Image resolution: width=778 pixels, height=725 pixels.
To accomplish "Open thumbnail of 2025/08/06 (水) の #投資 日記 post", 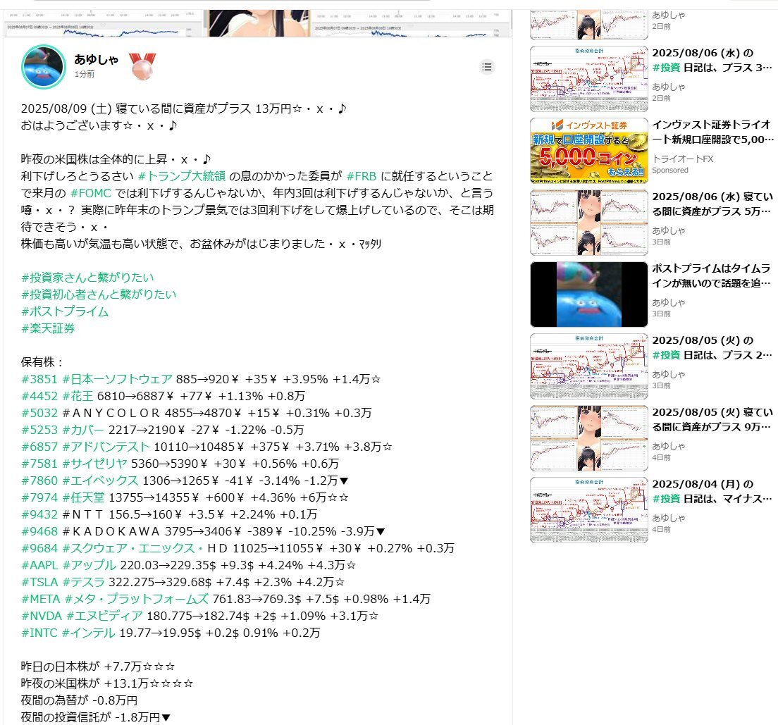I will [x=589, y=79].
